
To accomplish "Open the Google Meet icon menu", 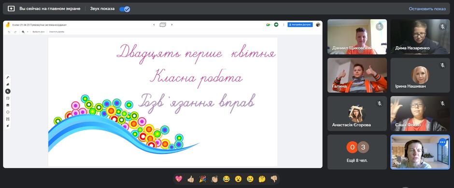I will [x=269, y=25].
